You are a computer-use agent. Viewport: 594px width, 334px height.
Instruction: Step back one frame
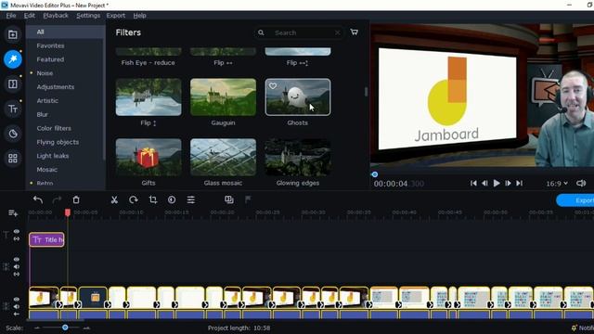point(484,184)
